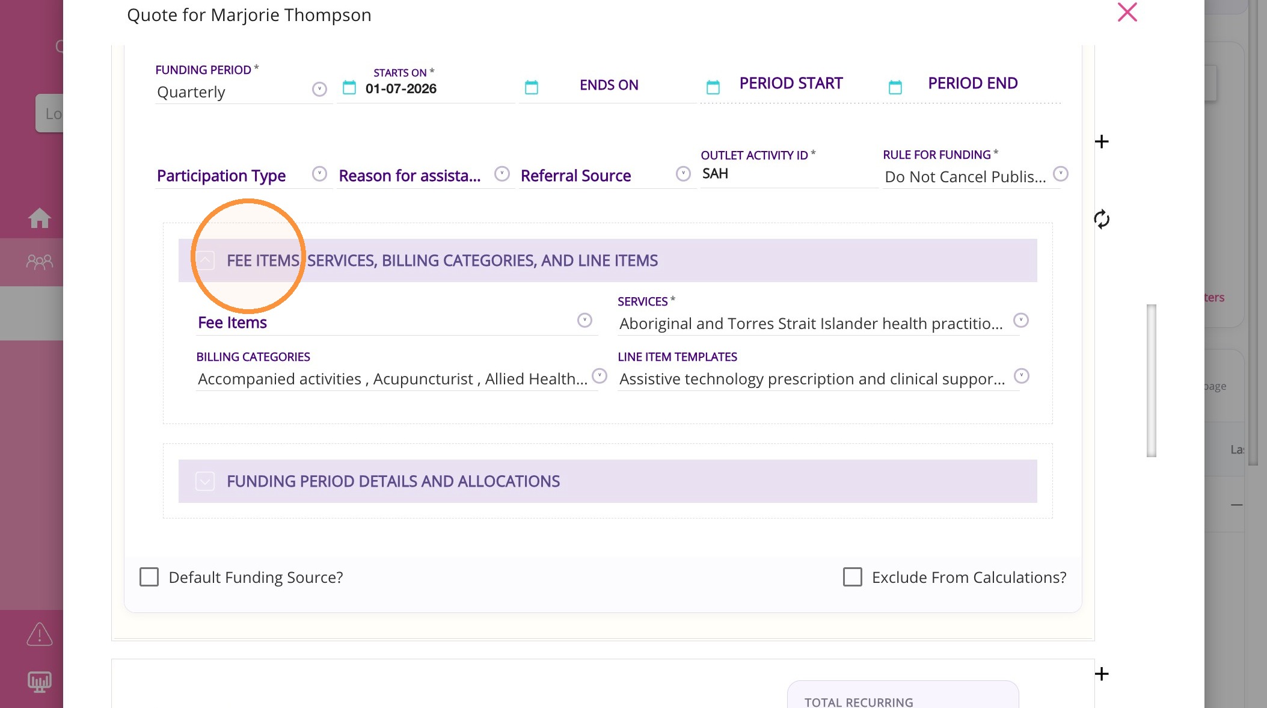
Task: Open the dashboard monitor sidebar icon
Action: tap(39, 682)
